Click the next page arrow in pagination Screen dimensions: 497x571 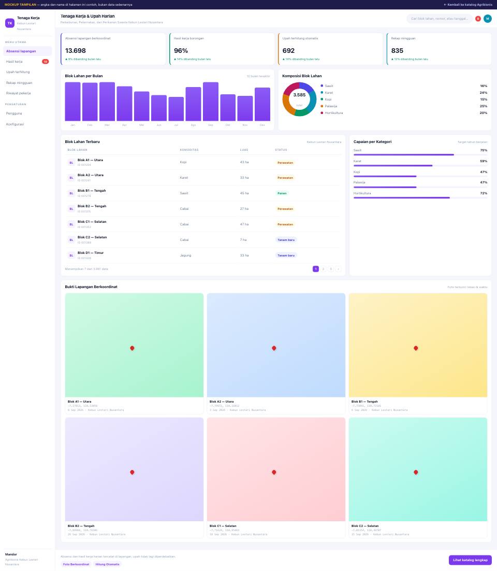click(339, 269)
